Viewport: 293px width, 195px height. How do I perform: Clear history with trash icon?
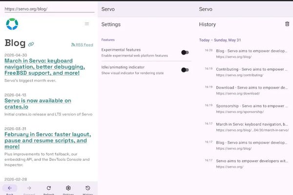click(287, 24)
